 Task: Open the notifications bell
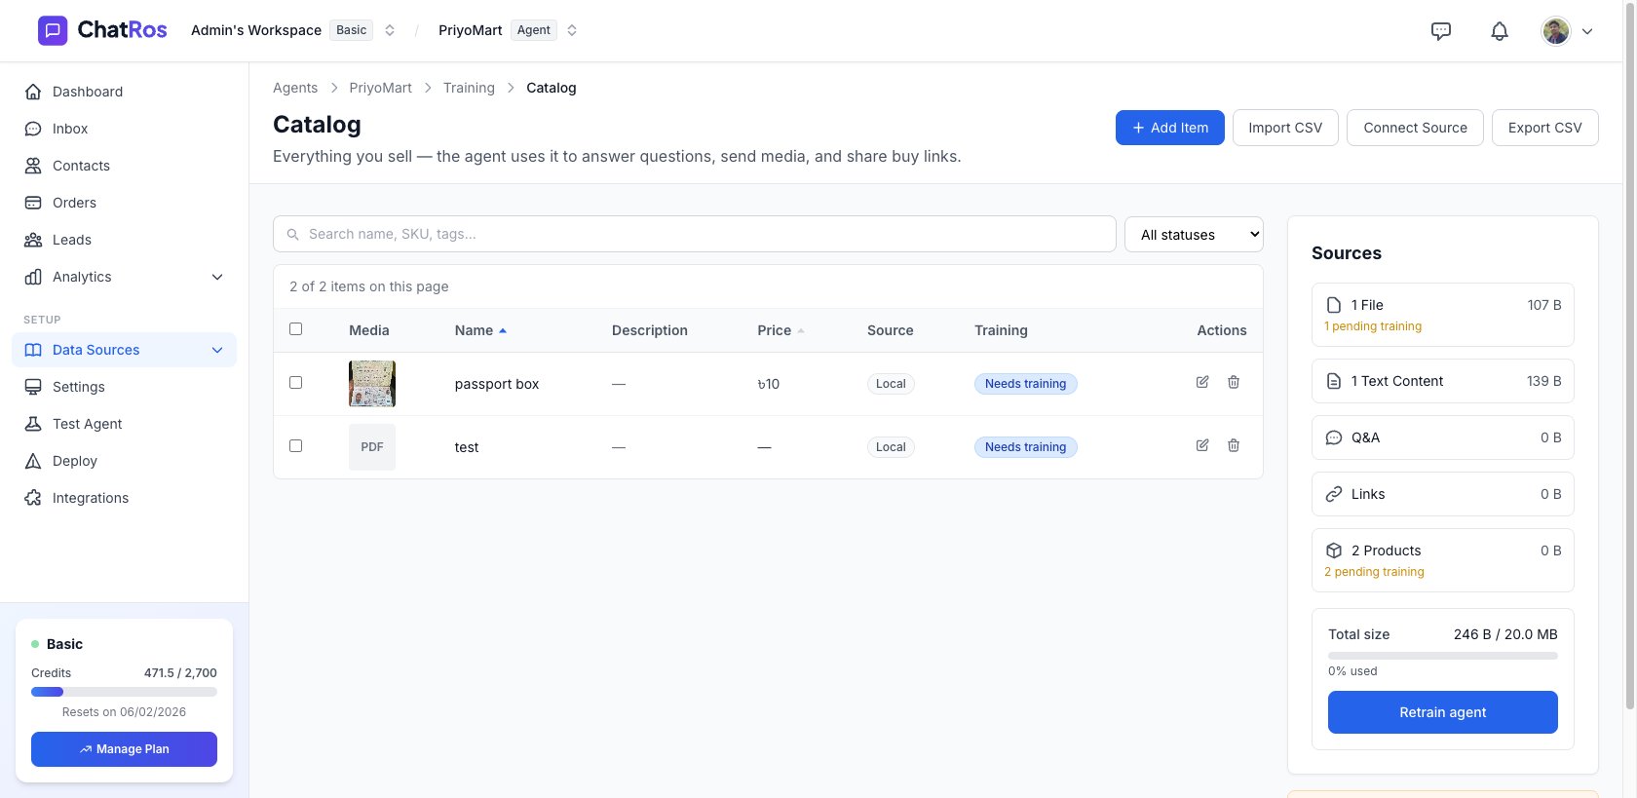point(1500,31)
